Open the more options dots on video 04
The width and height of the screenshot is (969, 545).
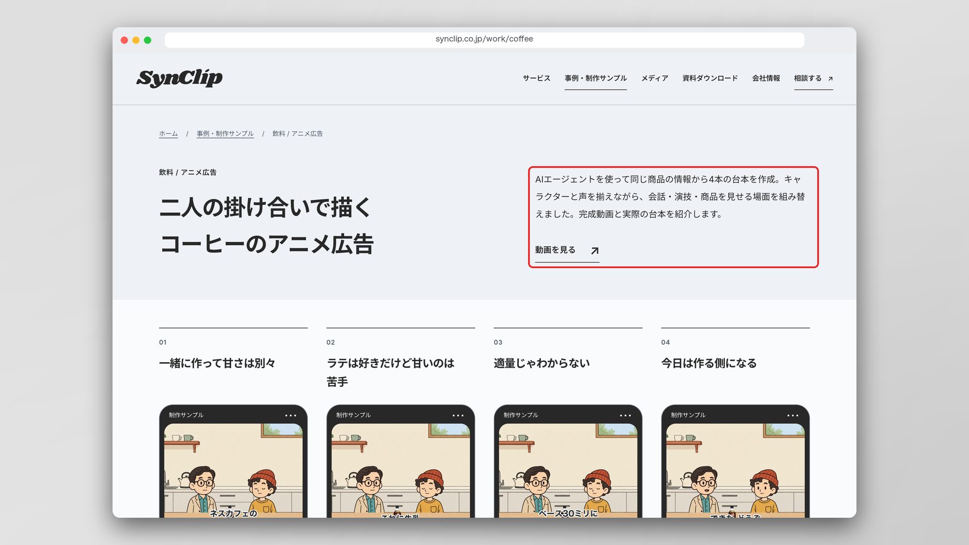(793, 416)
